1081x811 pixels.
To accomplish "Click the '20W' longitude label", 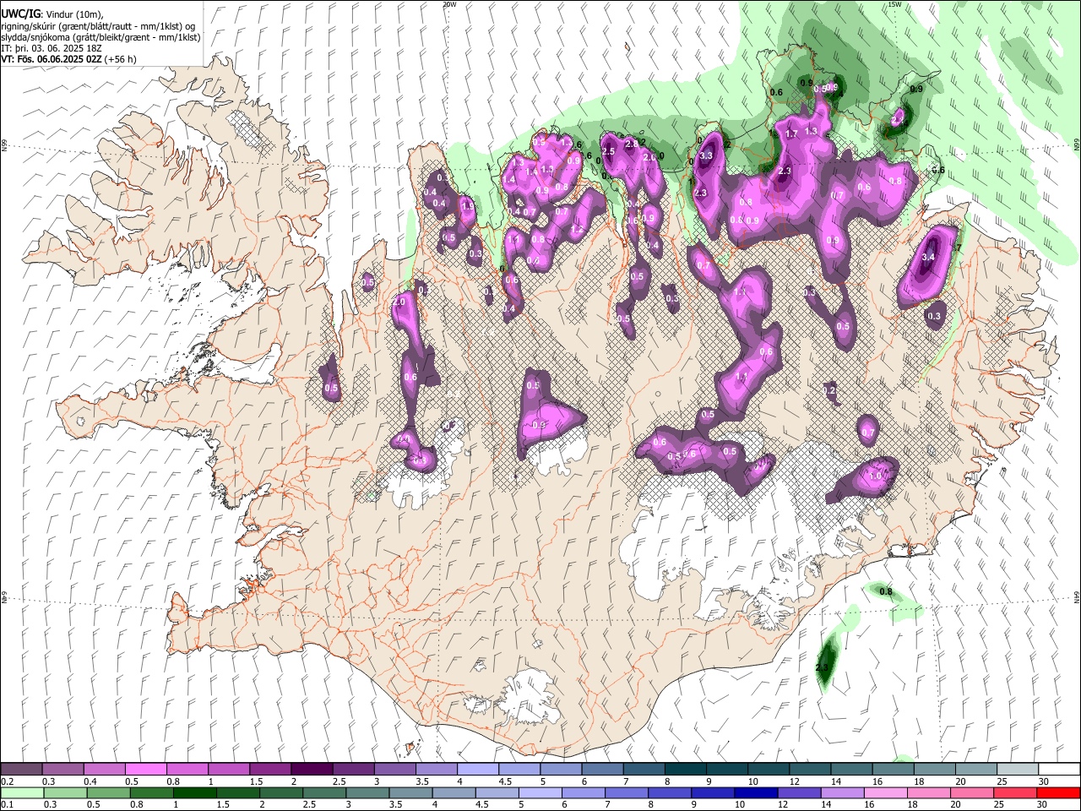I will (x=449, y=4).
